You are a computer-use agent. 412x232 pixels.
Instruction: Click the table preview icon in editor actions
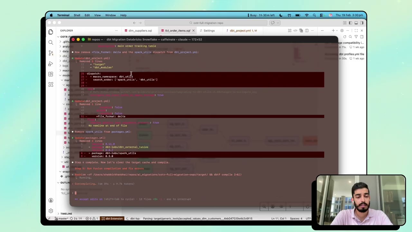click(301, 31)
